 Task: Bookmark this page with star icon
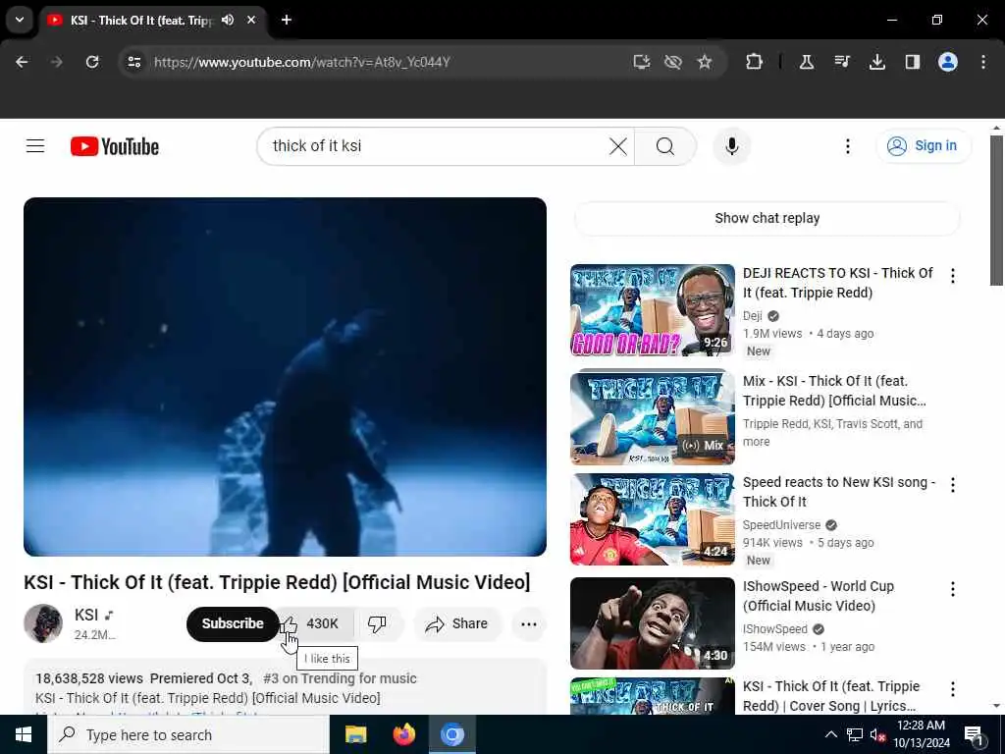tap(705, 62)
